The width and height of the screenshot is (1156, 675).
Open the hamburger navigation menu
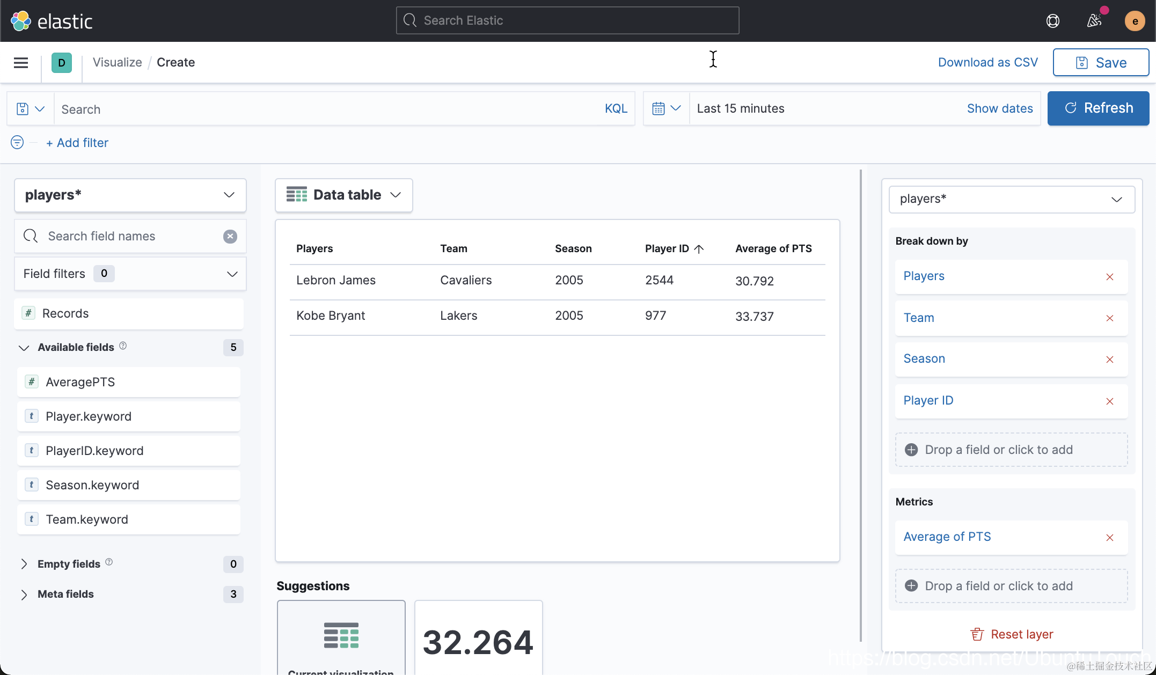pyautogui.click(x=21, y=63)
